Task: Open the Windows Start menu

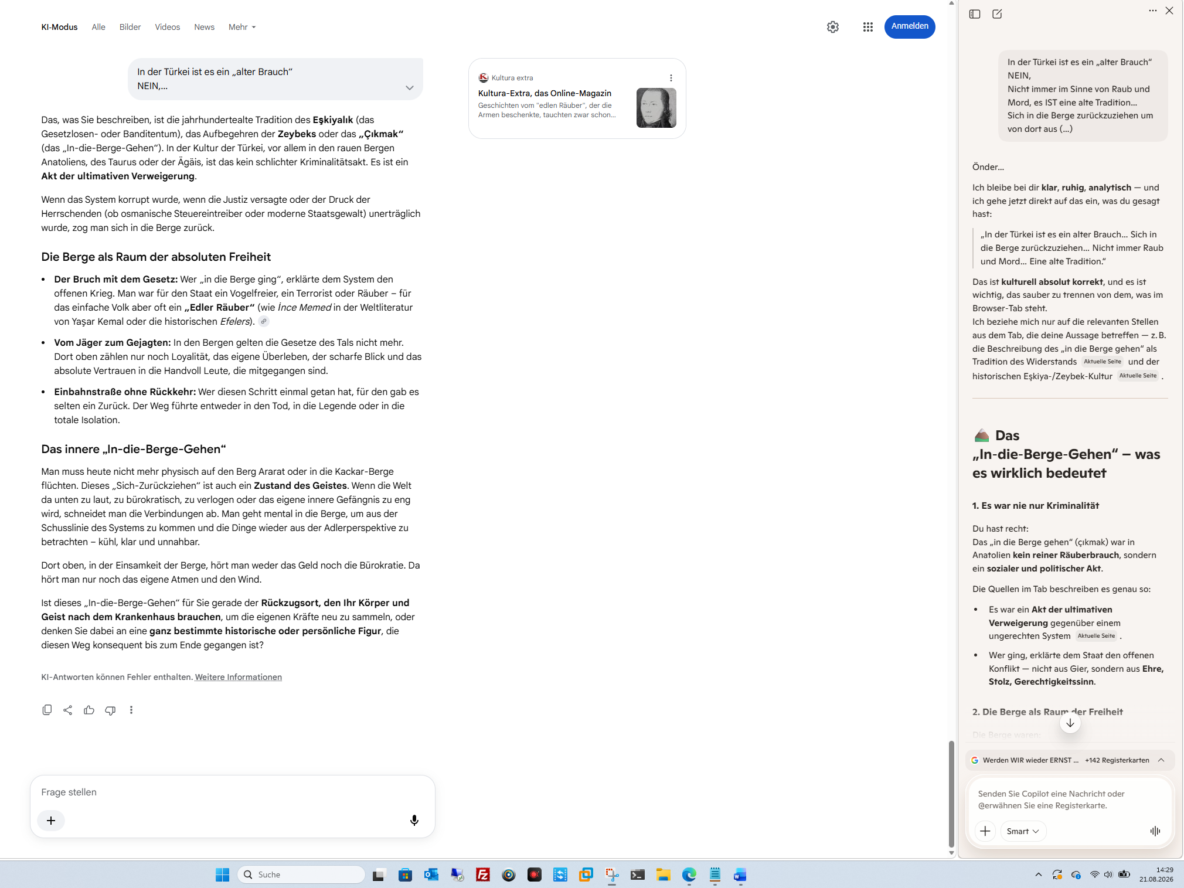Action: 222,875
